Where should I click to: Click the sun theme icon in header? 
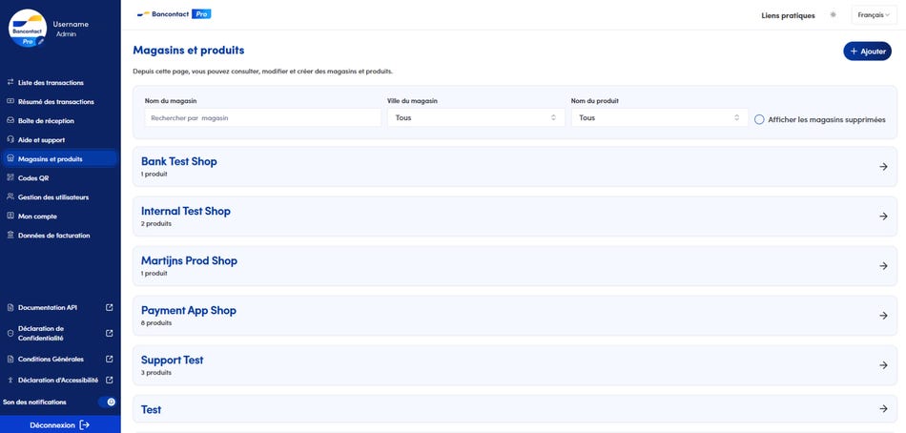(833, 15)
